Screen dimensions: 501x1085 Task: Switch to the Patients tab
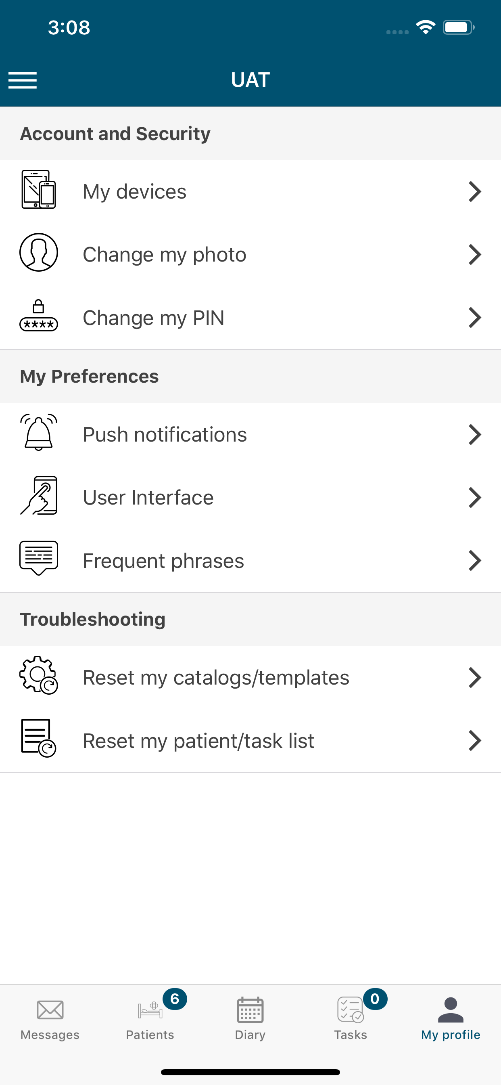(150, 1019)
